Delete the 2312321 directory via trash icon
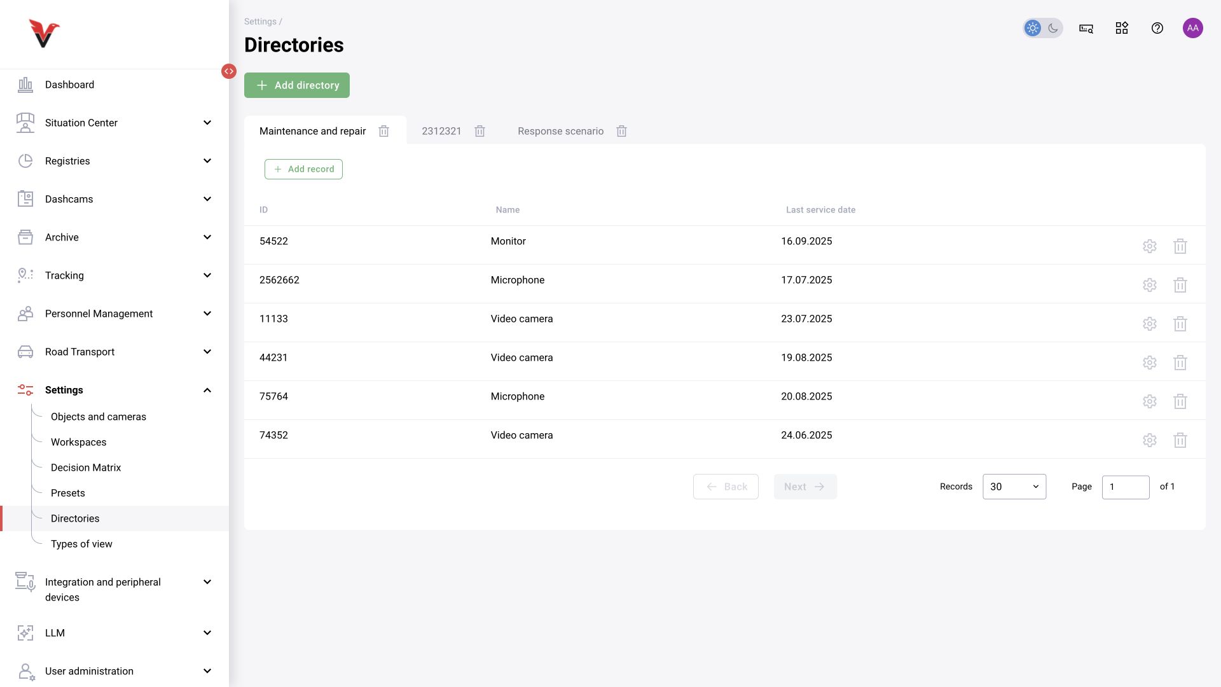1221x687 pixels. [x=479, y=131]
